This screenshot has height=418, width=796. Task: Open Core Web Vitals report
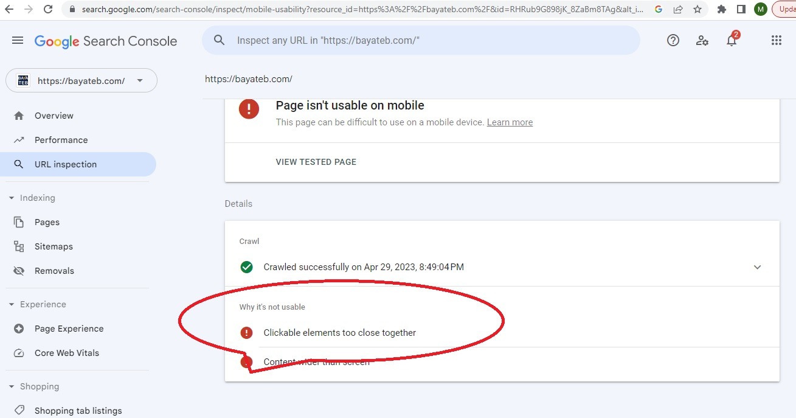point(66,353)
